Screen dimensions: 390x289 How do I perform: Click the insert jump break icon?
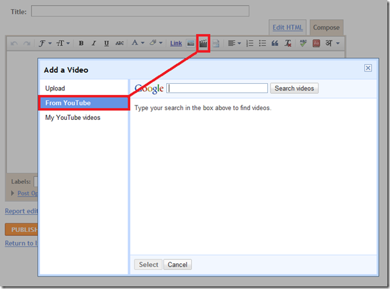pyautogui.click(x=216, y=43)
